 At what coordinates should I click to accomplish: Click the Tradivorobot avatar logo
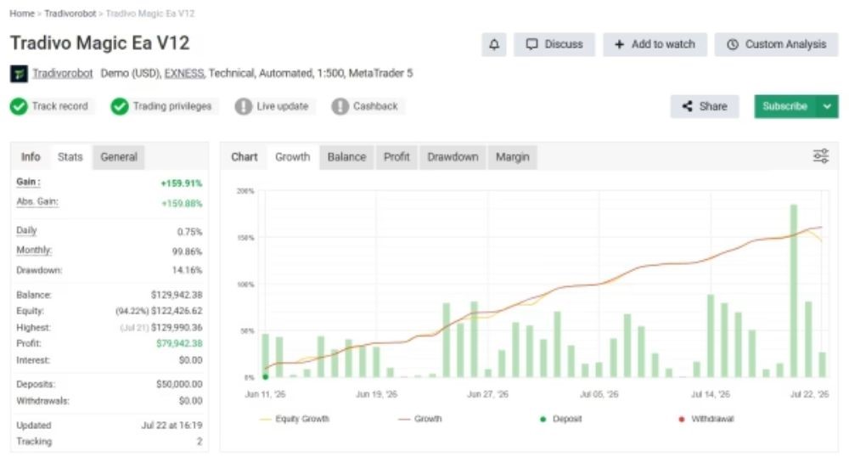click(19, 73)
